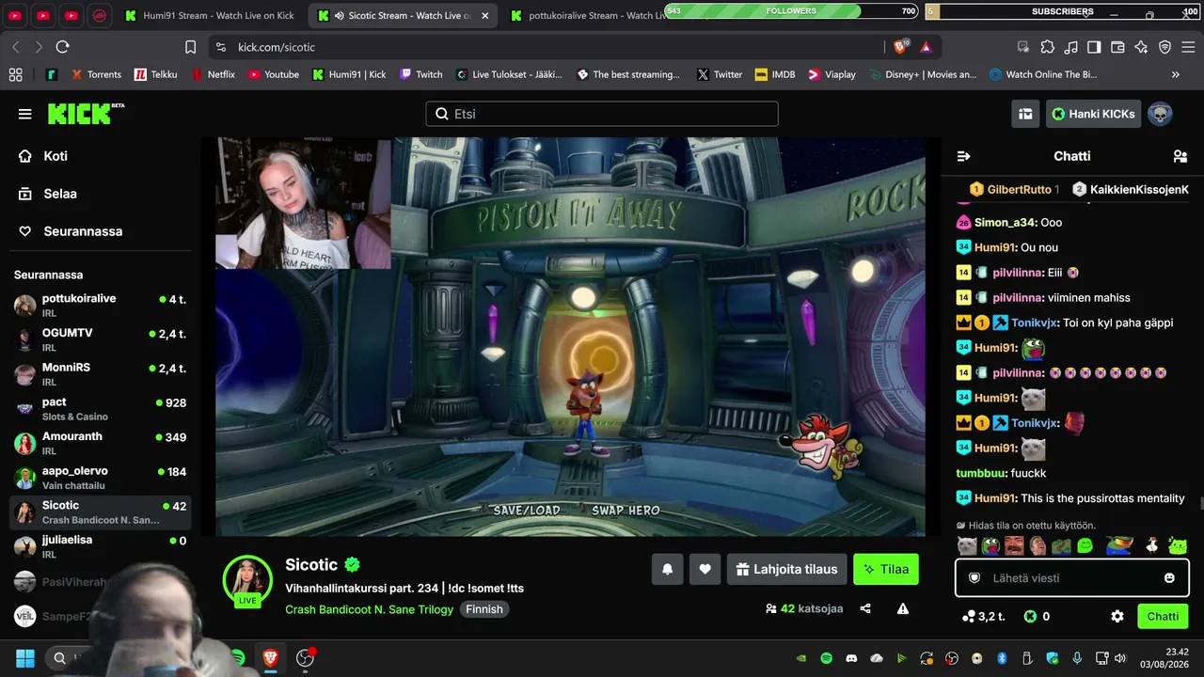The image size is (1204, 677).
Task: Open OGUMTV channel in sidebar
Action: click(100, 340)
